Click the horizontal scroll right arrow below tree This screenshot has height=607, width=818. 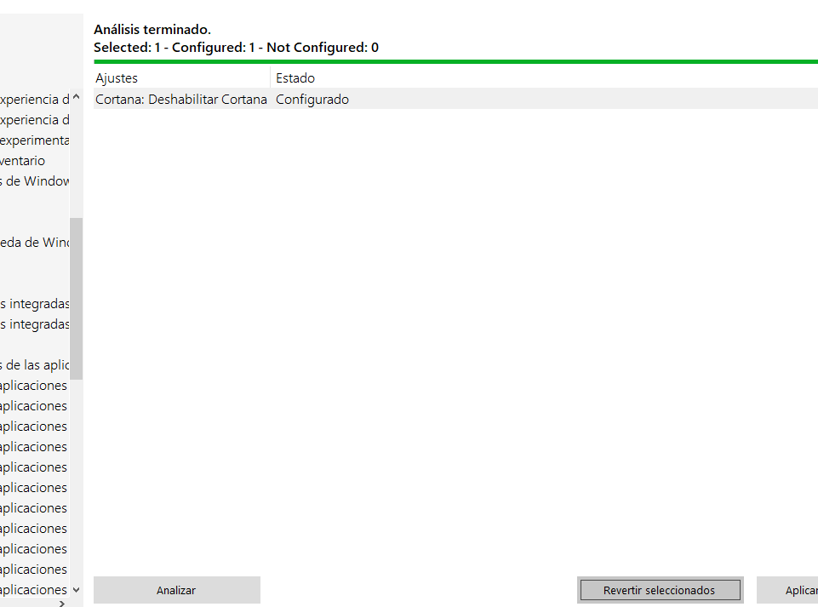pyautogui.click(x=61, y=603)
